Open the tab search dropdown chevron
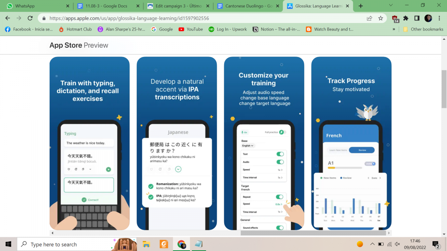 coord(391,5)
